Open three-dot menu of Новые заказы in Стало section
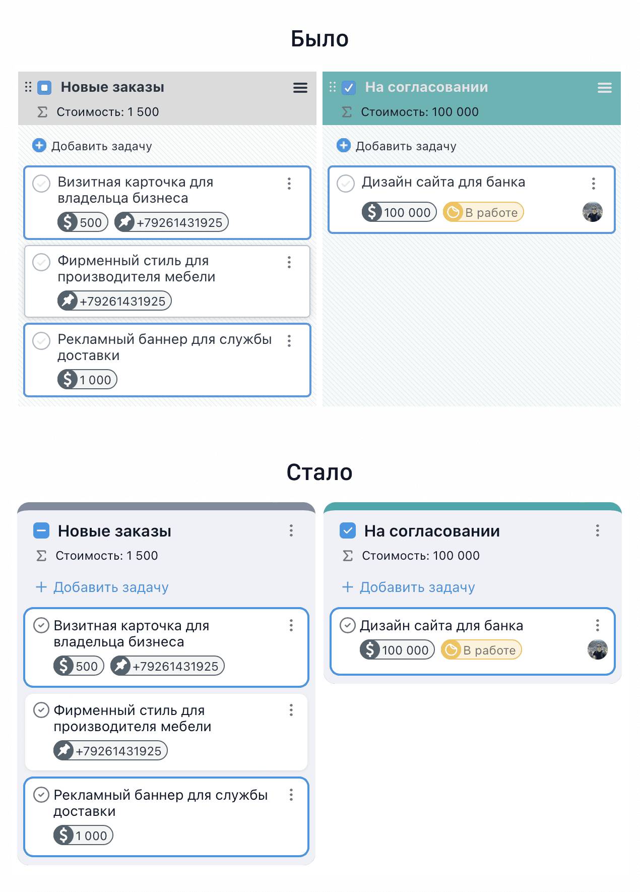This screenshot has height=892, width=640. 291,530
